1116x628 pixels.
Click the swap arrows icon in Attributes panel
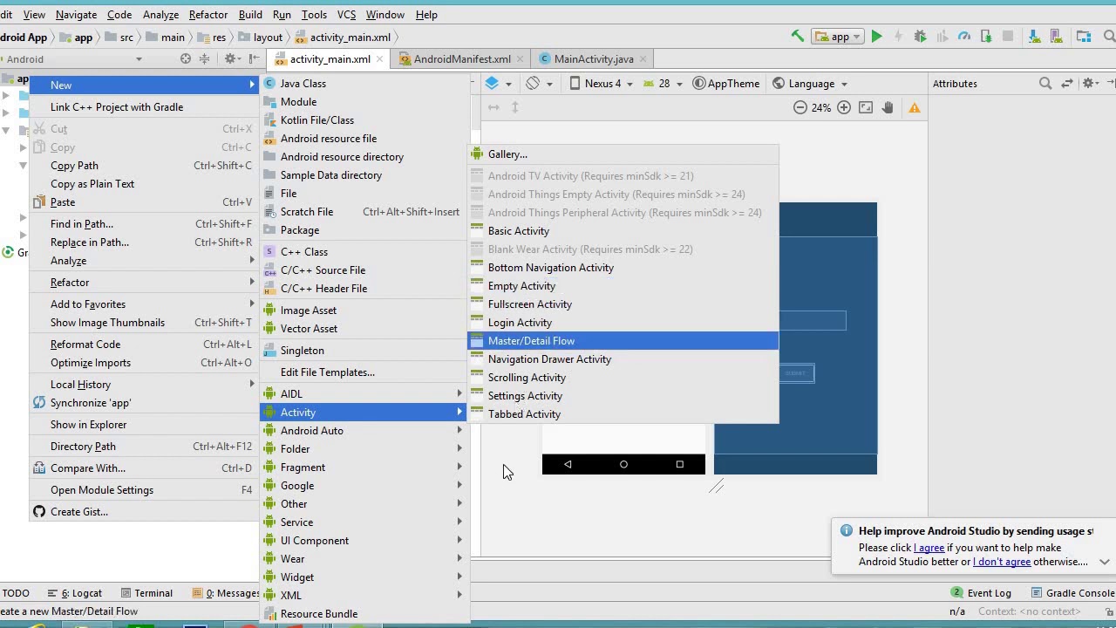[x=1067, y=84]
